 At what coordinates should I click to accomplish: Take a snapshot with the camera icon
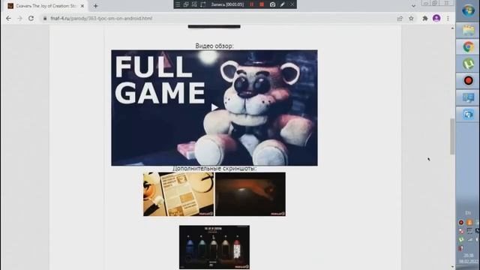pyautogui.click(x=272, y=4)
